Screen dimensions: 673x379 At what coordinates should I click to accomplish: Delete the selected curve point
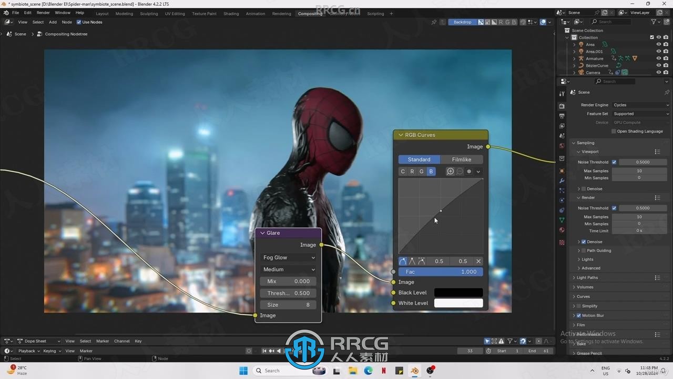[x=478, y=261]
